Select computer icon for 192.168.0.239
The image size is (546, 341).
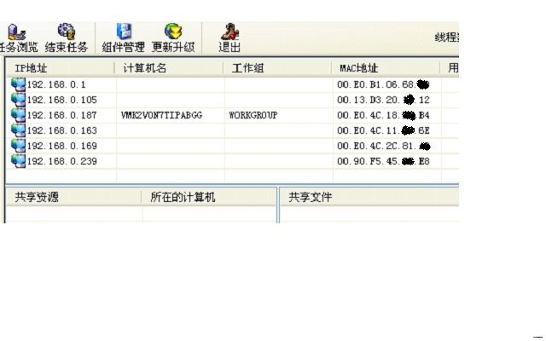(x=18, y=161)
